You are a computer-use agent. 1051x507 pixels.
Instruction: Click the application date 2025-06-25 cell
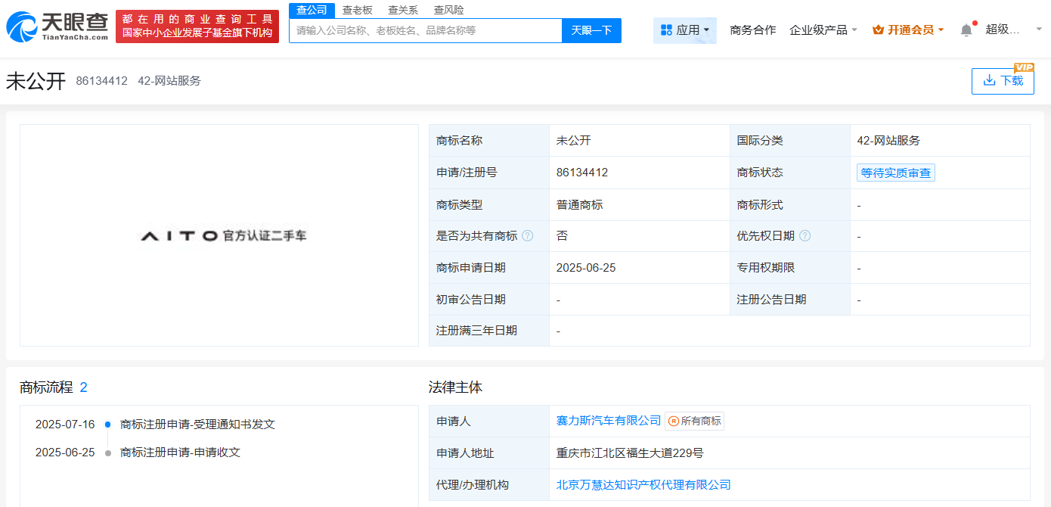pos(587,268)
